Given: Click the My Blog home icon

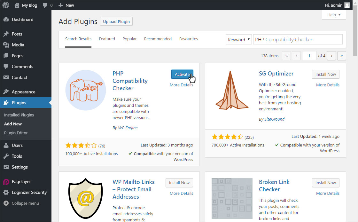Looking at the screenshot, I should (x=17, y=5).
